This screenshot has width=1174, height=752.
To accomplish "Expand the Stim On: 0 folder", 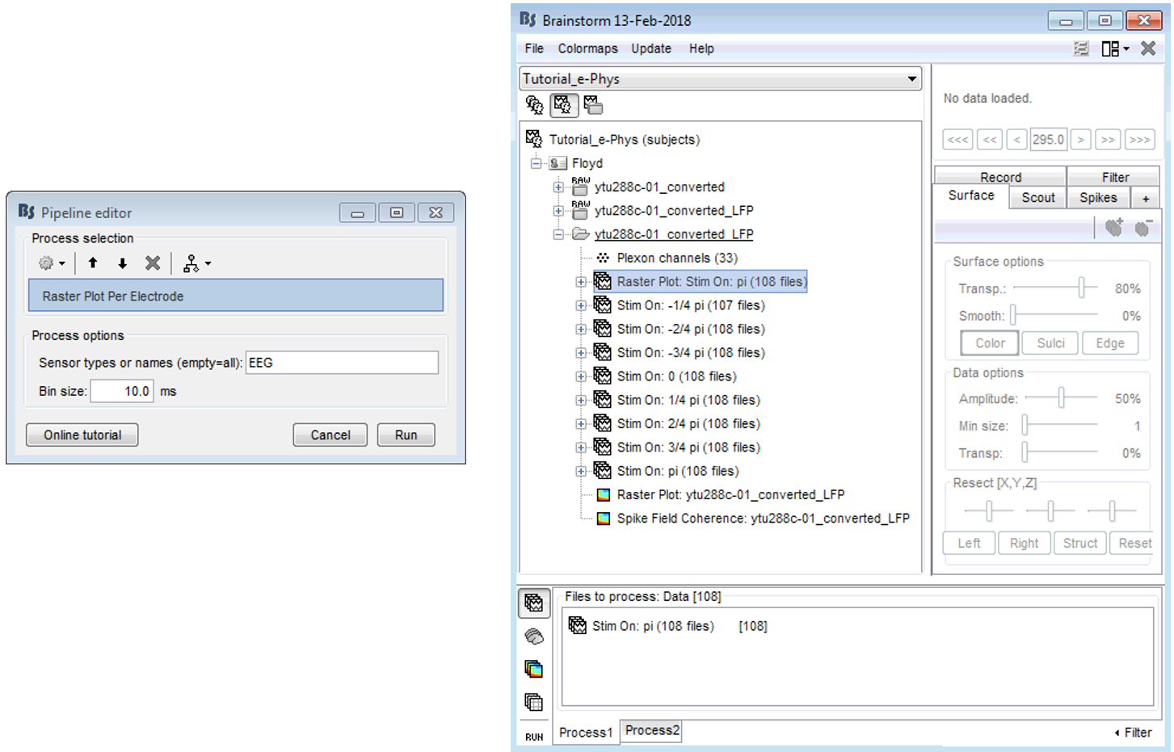I will point(581,376).
